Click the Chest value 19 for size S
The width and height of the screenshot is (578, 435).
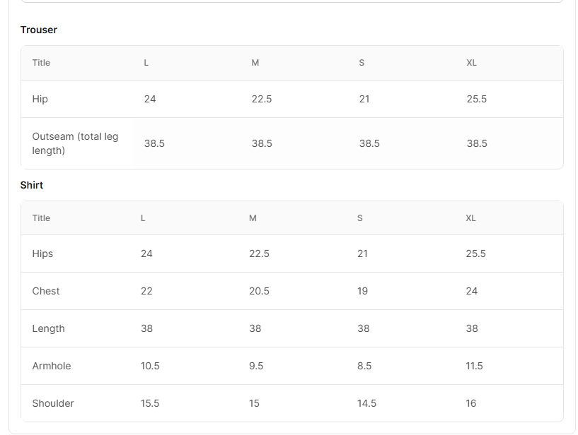click(x=362, y=291)
